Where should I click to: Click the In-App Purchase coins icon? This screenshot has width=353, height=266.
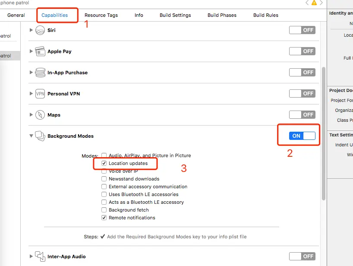(x=40, y=73)
